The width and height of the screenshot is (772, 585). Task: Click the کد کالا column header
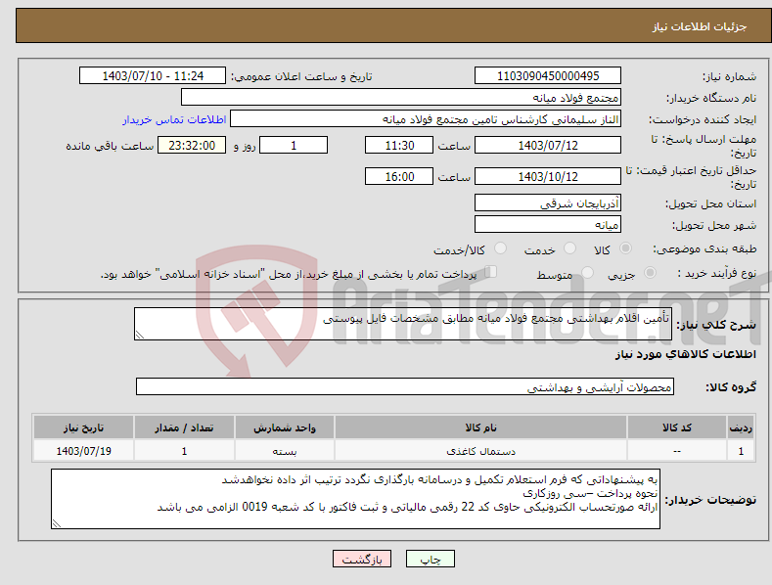tap(677, 427)
